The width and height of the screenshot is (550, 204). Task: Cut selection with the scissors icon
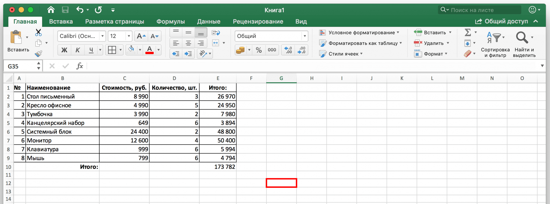tap(38, 32)
